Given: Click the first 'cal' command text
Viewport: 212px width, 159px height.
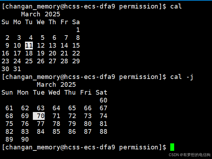Looking at the screenshot, I should [x=176, y=6].
